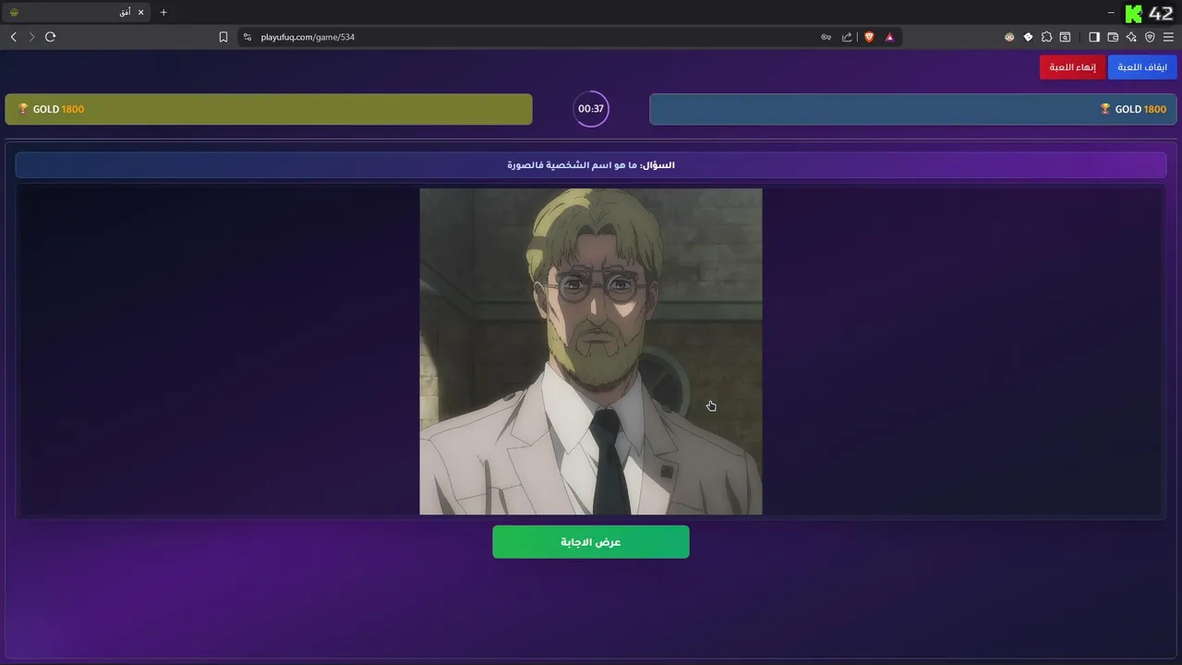Open the tab search extension icon

(x=1065, y=37)
